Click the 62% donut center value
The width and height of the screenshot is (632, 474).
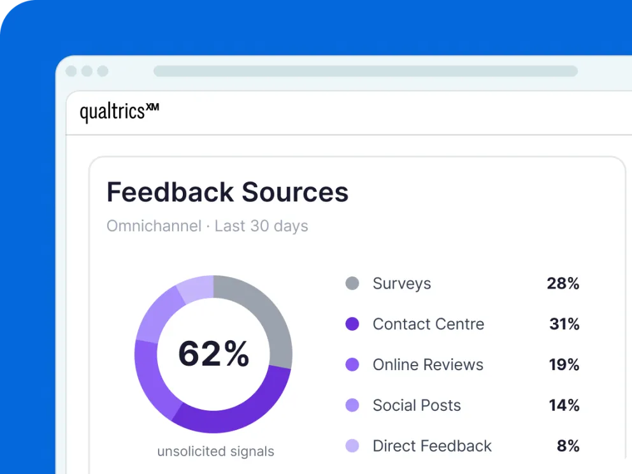213,354
